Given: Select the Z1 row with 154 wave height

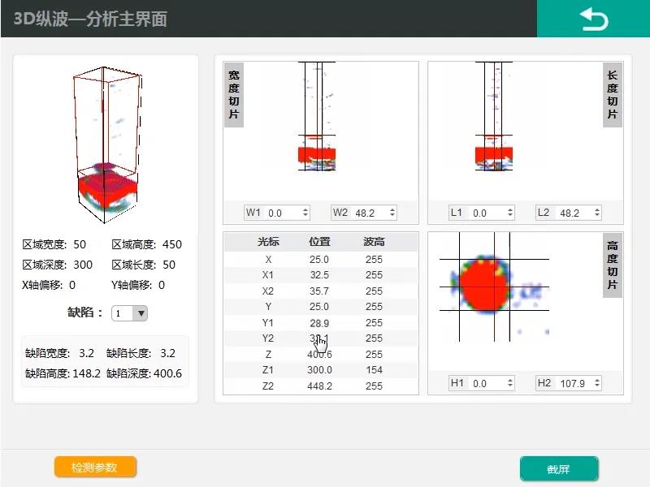Looking at the screenshot, I should point(320,370).
